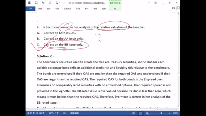This screenshot has width=206, height=116.
Task: Click the touch/mouse mode hand icon
Action: point(57,3)
